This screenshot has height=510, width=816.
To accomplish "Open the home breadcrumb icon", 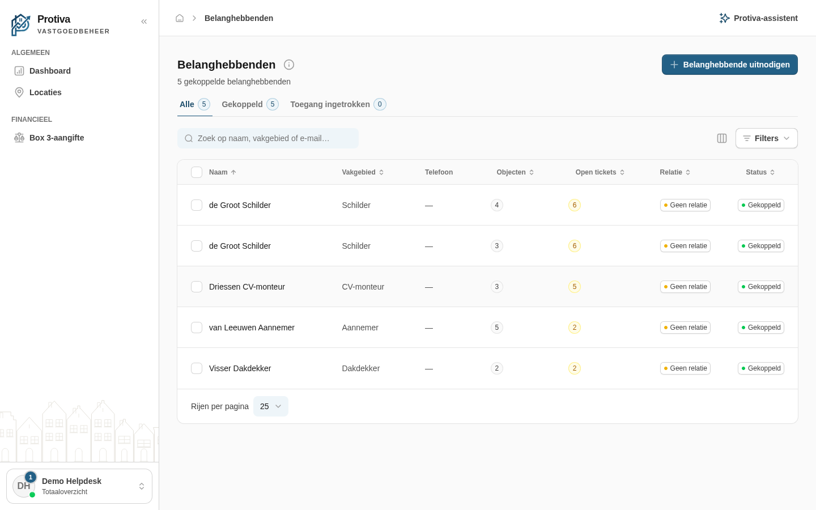I will pos(180,18).
